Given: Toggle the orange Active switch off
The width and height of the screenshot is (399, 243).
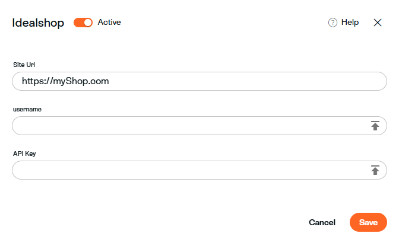Looking at the screenshot, I should click(x=83, y=23).
